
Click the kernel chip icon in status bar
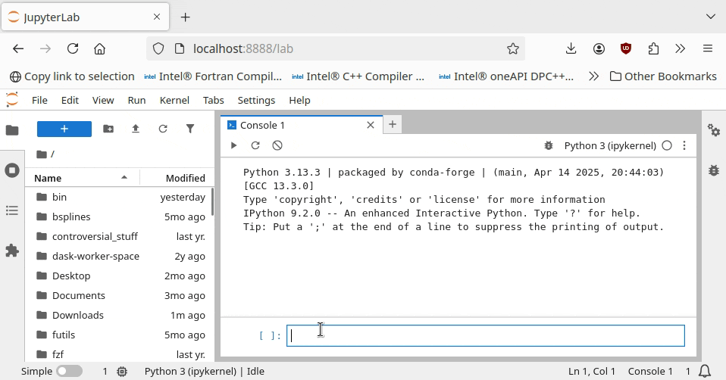(x=122, y=371)
